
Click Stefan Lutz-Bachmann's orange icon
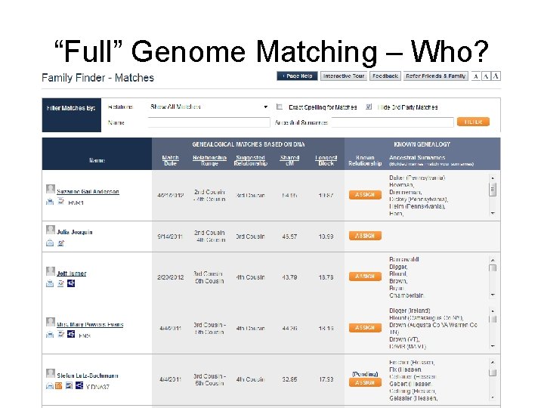tap(59, 385)
